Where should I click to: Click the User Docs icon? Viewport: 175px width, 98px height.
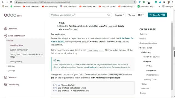pyautogui.click(x=5, y=29)
